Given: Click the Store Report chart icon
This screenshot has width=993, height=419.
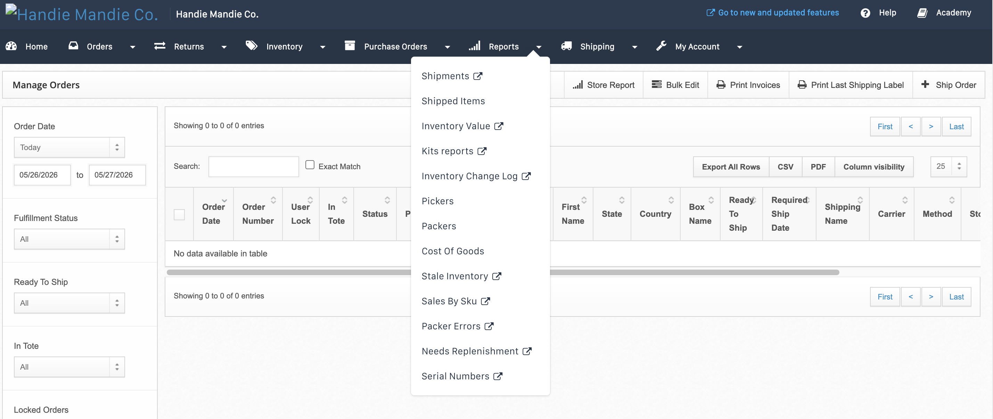Looking at the screenshot, I should click(x=577, y=84).
